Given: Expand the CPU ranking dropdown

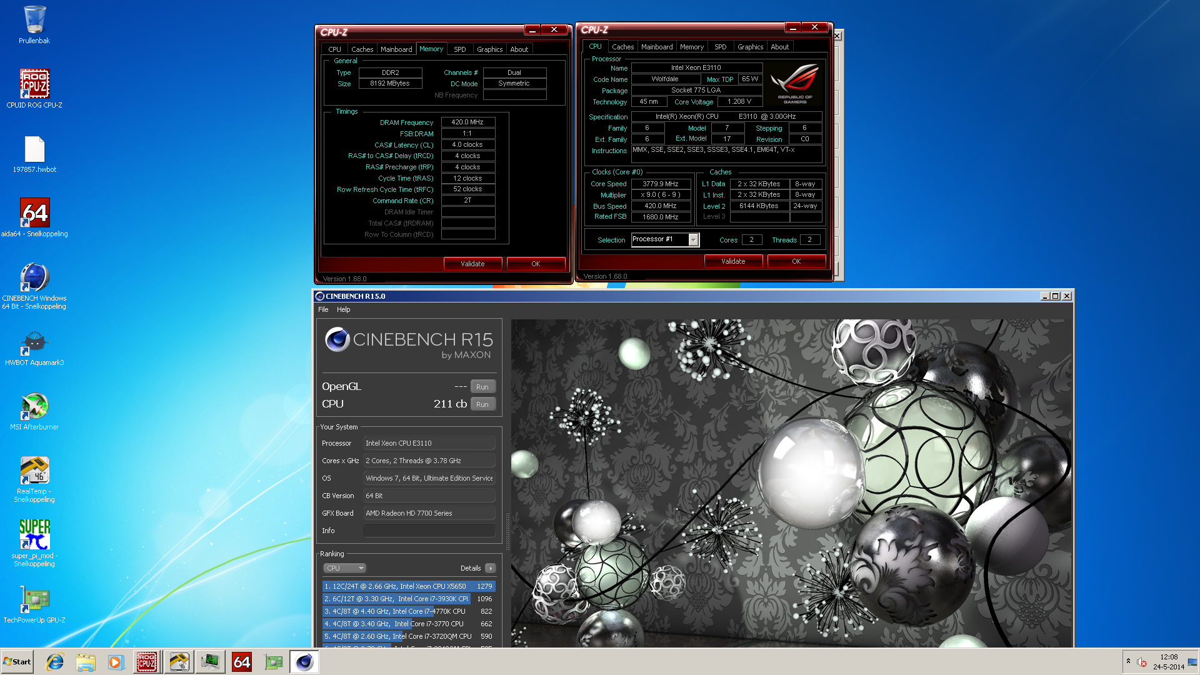Looking at the screenshot, I should [x=344, y=568].
